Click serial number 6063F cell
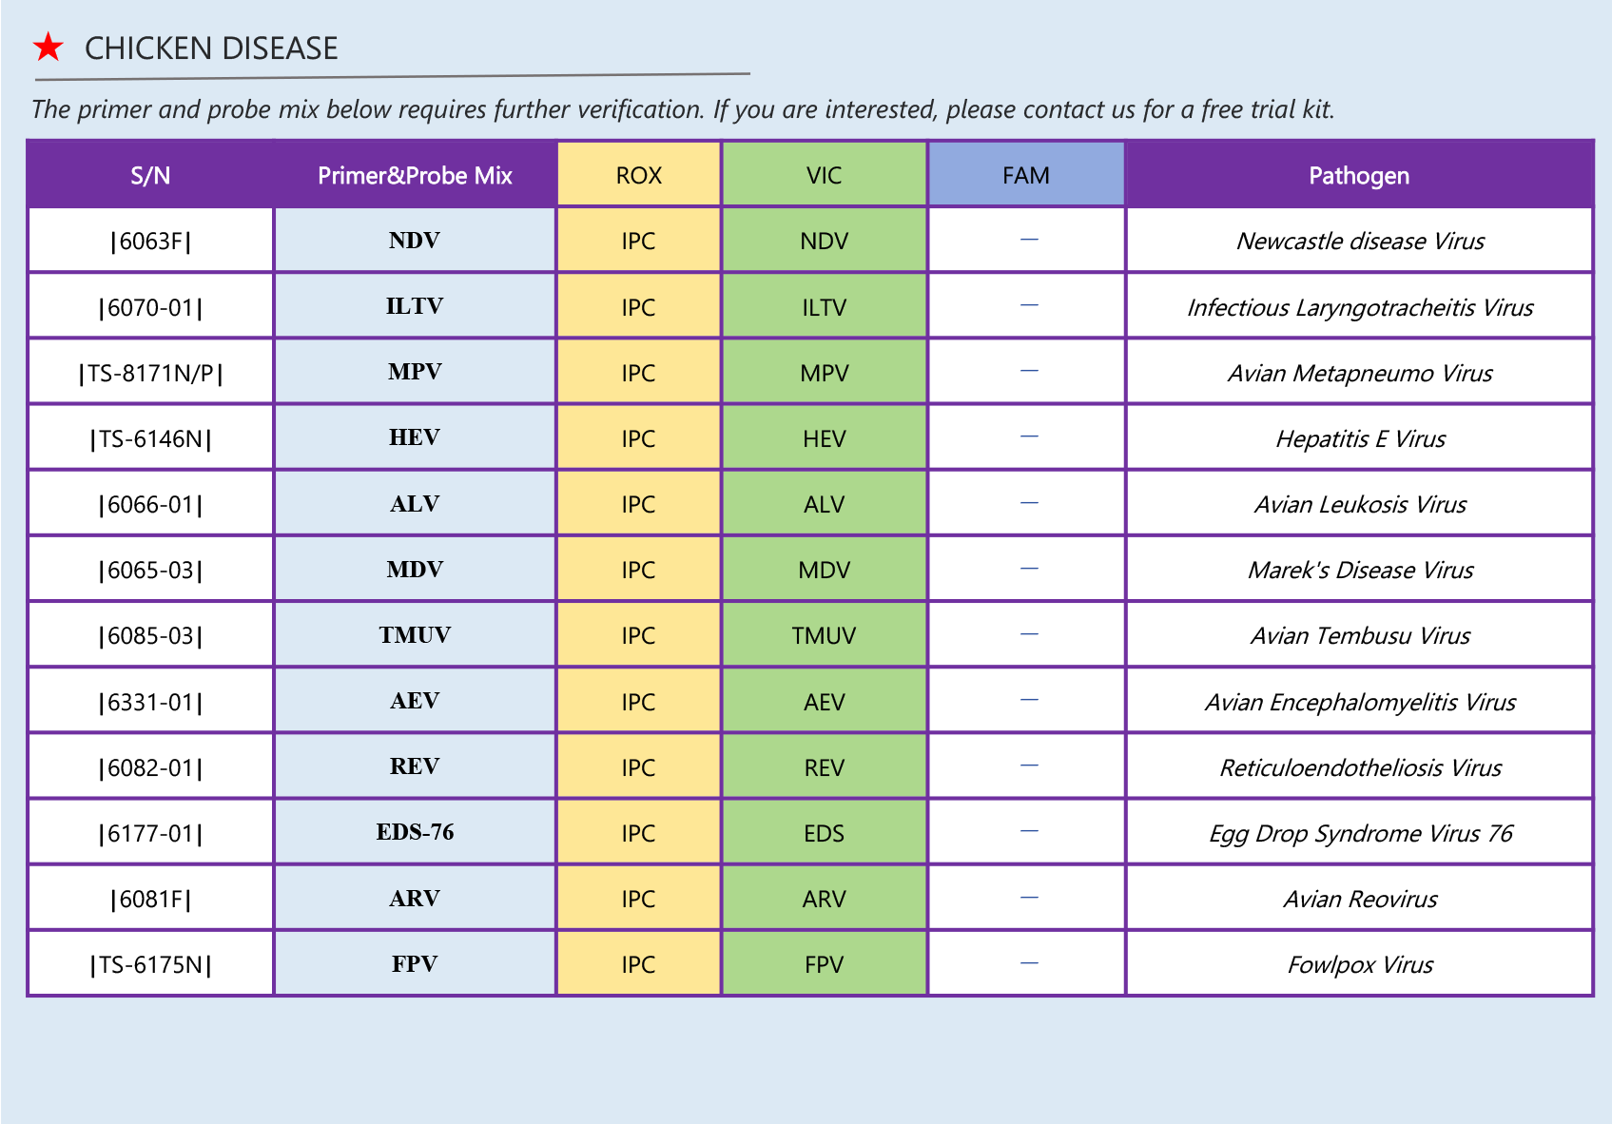 click(x=150, y=242)
